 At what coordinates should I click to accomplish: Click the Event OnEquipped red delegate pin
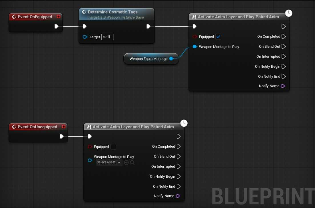59,17
